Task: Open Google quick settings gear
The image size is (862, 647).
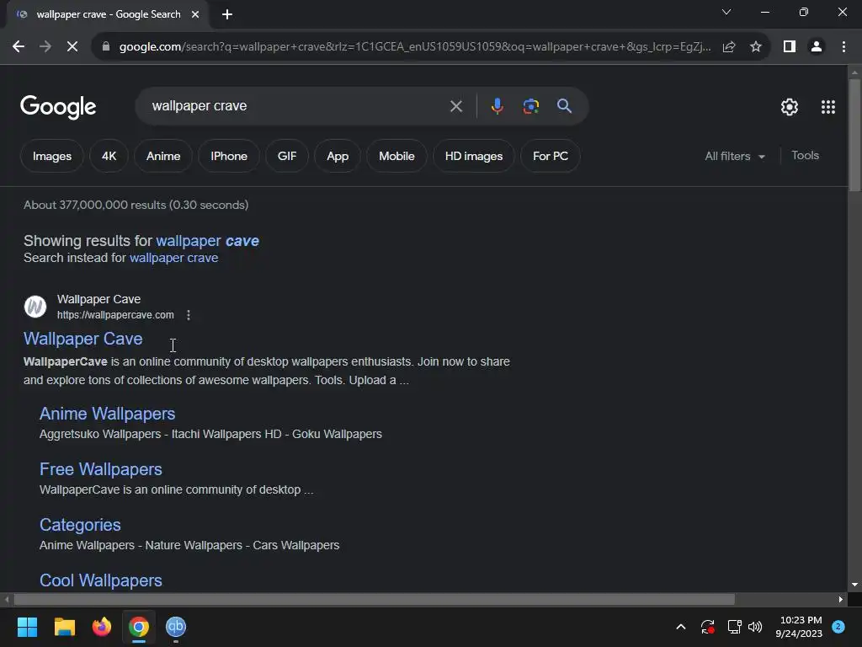Action: (790, 107)
